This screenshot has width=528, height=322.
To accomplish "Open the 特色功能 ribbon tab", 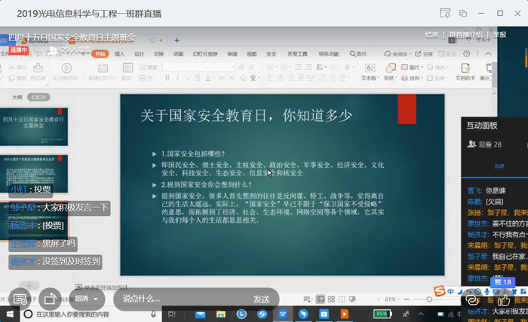I will [328, 53].
